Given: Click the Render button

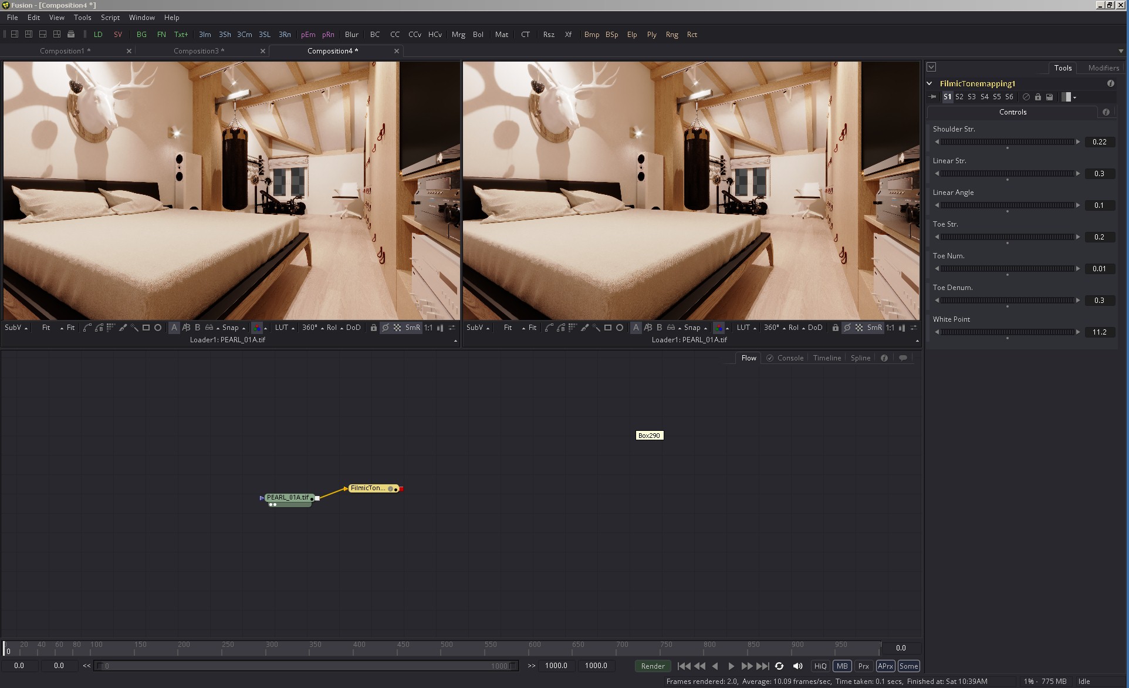Looking at the screenshot, I should click(x=651, y=666).
